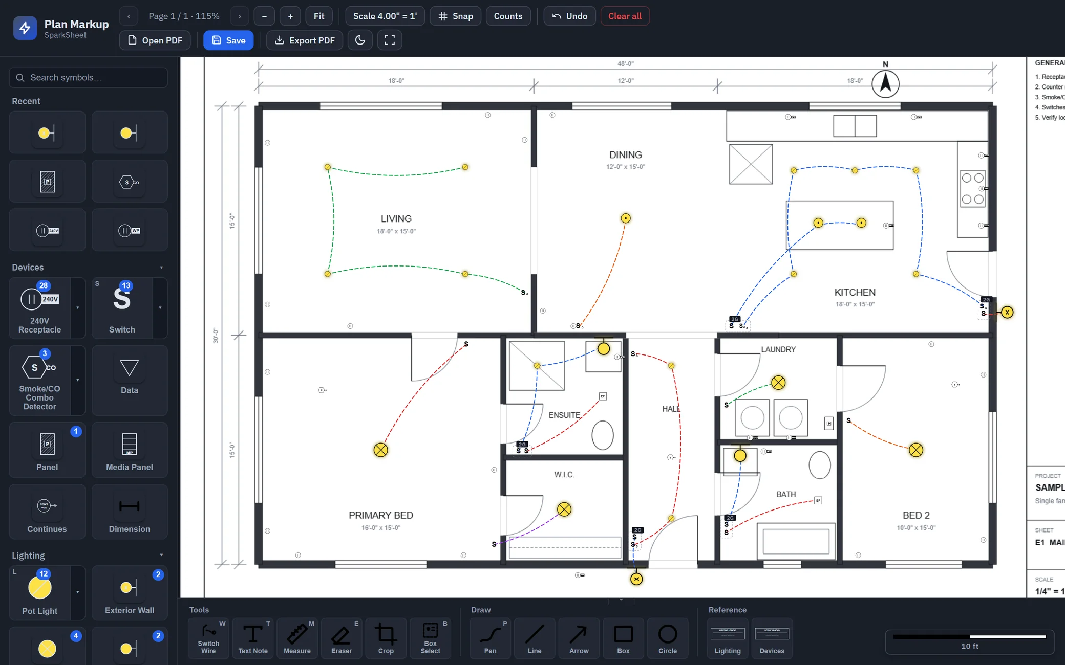Pick the 240V Receptacle symbol
1065x665 pixels.
point(40,308)
